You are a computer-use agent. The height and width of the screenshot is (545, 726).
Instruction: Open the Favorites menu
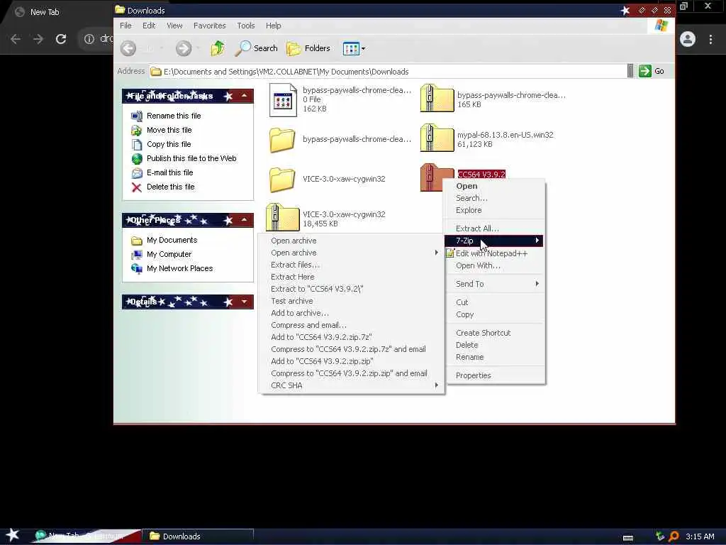point(209,26)
